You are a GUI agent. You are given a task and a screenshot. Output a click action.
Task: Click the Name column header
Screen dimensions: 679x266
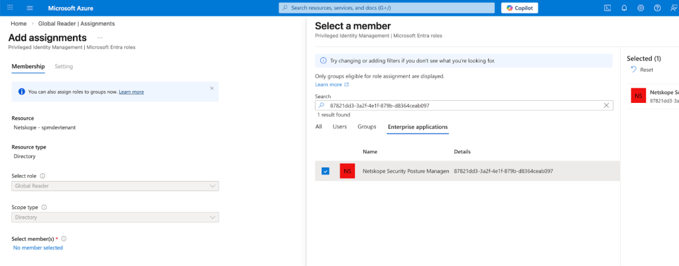coord(370,152)
